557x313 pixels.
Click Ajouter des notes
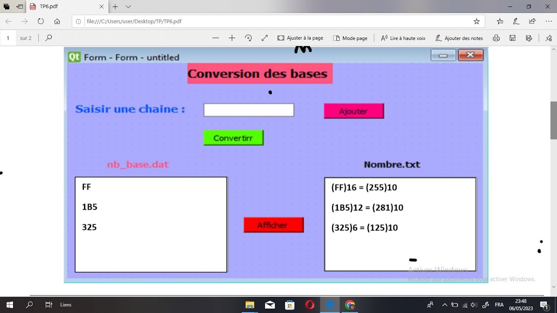point(459,38)
